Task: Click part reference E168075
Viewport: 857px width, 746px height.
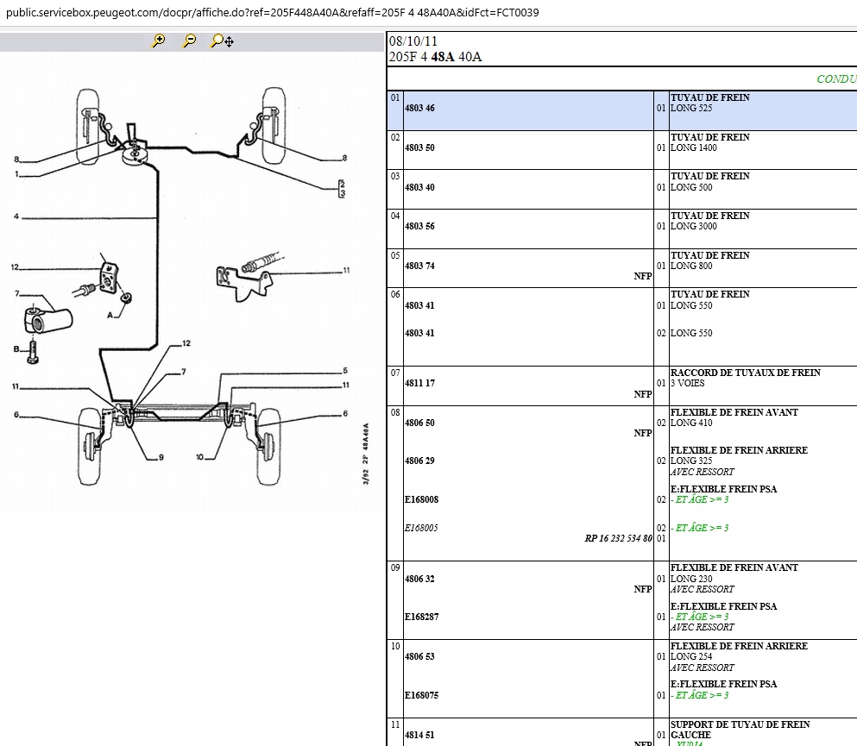Action: (x=421, y=696)
